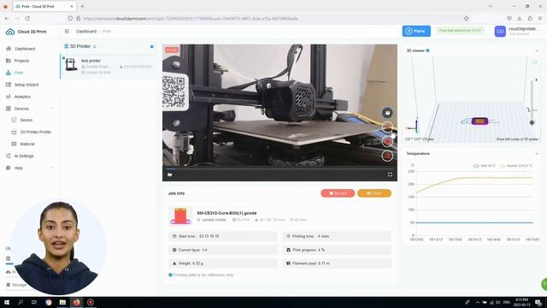Click the video player play icon
Viewport: 547px width, 308px height.
pos(170,175)
